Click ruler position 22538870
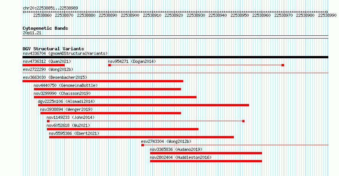The image size is (339, 176). pos(64,15)
